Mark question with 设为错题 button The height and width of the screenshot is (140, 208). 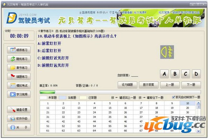pos(127,85)
